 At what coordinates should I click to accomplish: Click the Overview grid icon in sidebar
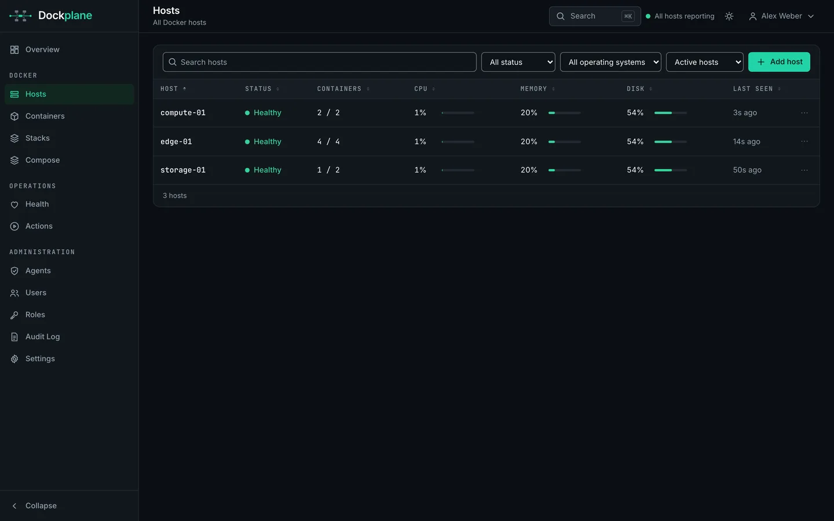(14, 50)
